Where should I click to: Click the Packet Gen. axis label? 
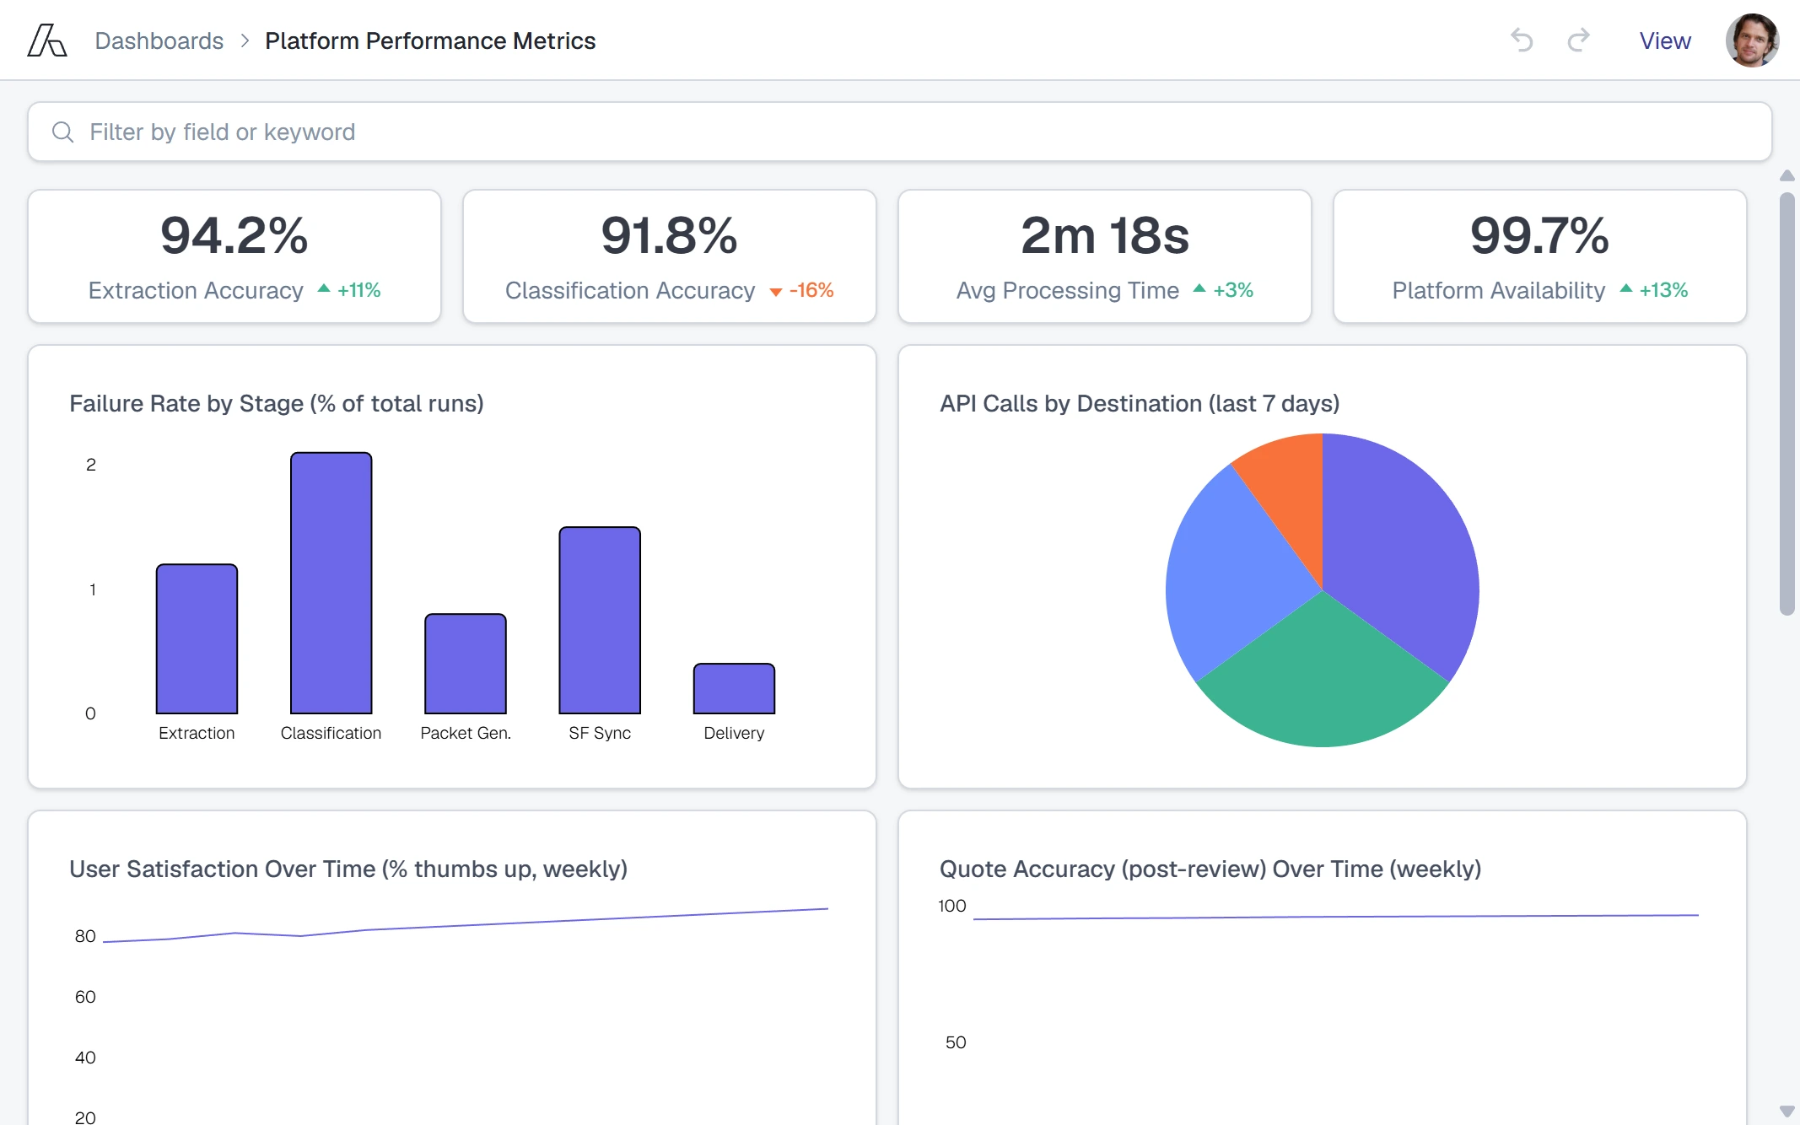tap(466, 733)
